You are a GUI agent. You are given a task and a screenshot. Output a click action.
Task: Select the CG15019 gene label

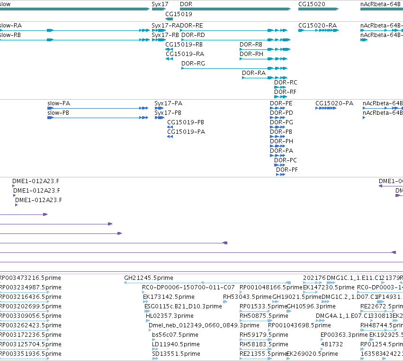[179, 14]
